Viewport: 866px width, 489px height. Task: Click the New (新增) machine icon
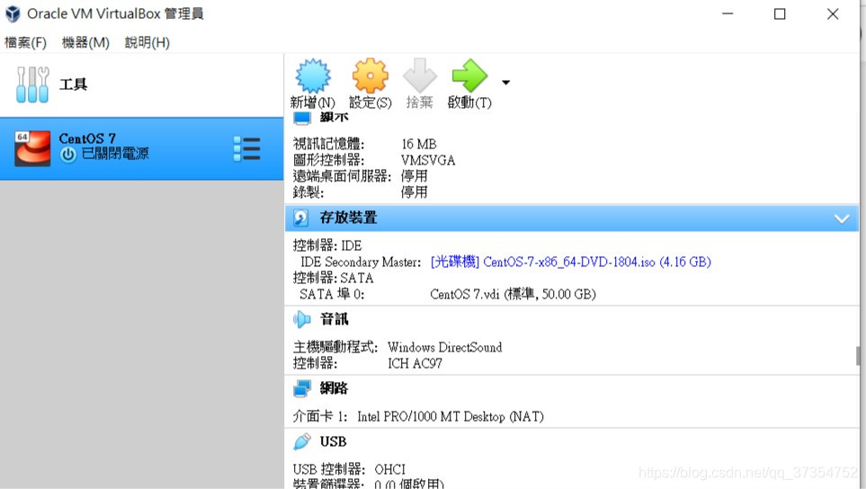pos(313,76)
